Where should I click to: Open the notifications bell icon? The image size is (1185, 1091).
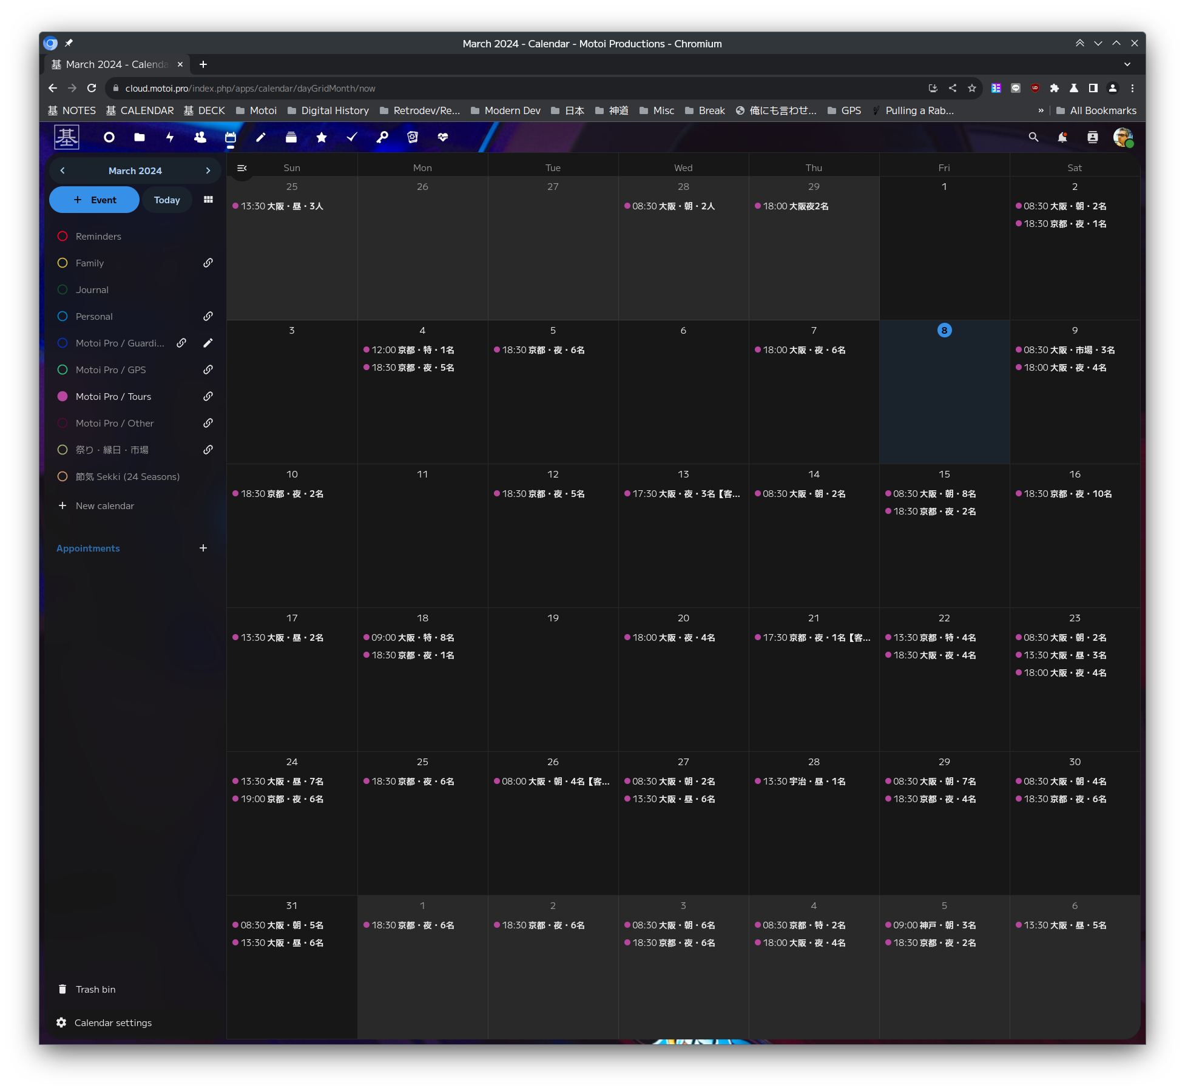click(1062, 138)
